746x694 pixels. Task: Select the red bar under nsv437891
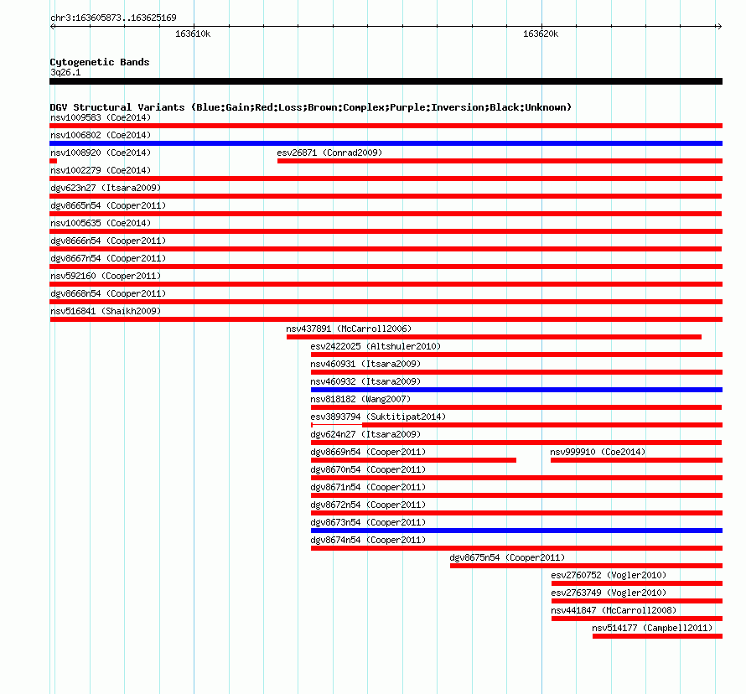(x=494, y=337)
